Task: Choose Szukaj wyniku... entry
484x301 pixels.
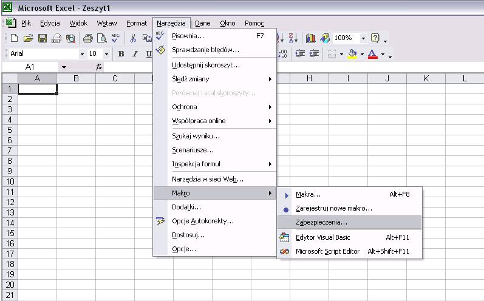Action: pos(215,136)
